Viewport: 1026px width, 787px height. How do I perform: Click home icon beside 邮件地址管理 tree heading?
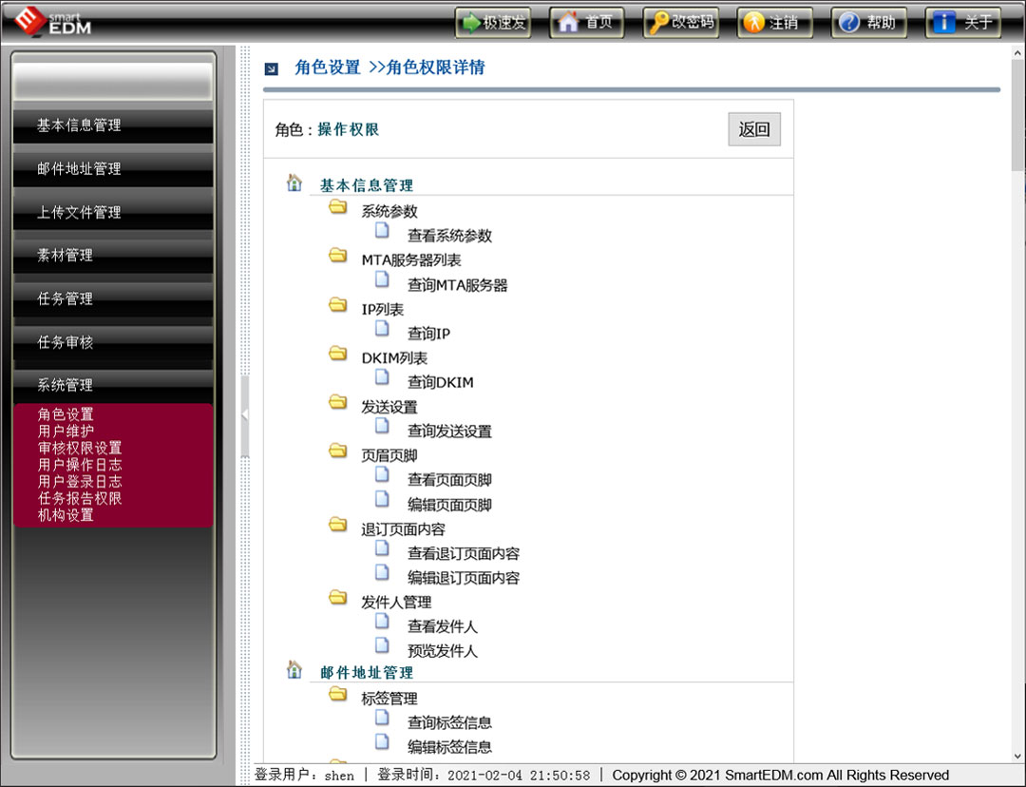pos(294,670)
